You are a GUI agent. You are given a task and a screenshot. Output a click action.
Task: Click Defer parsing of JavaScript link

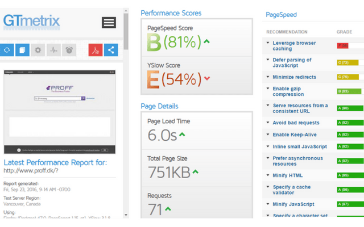292,62
